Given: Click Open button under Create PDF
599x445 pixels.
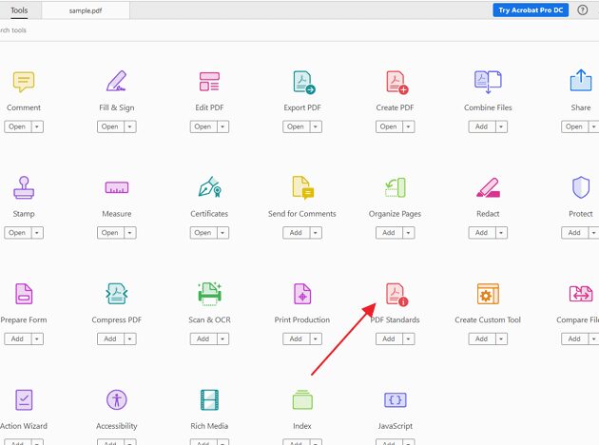Looking at the screenshot, I should pos(389,126).
